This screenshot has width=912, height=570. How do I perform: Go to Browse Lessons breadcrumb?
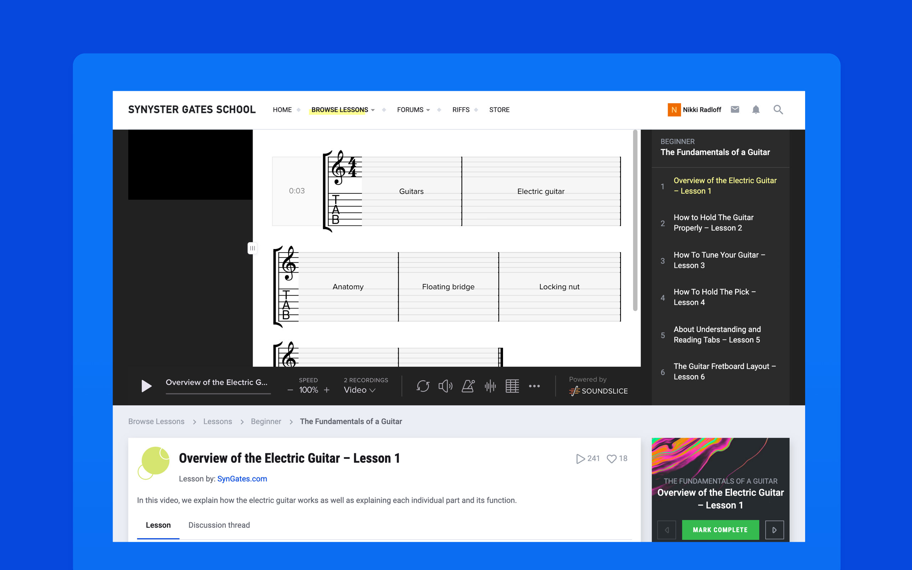click(x=156, y=421)
